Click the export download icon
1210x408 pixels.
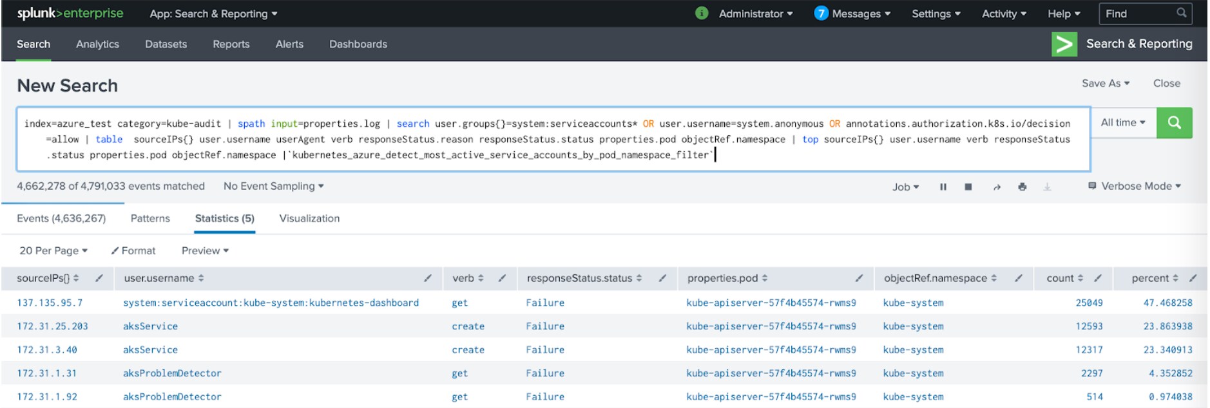tap(1047, 187)
